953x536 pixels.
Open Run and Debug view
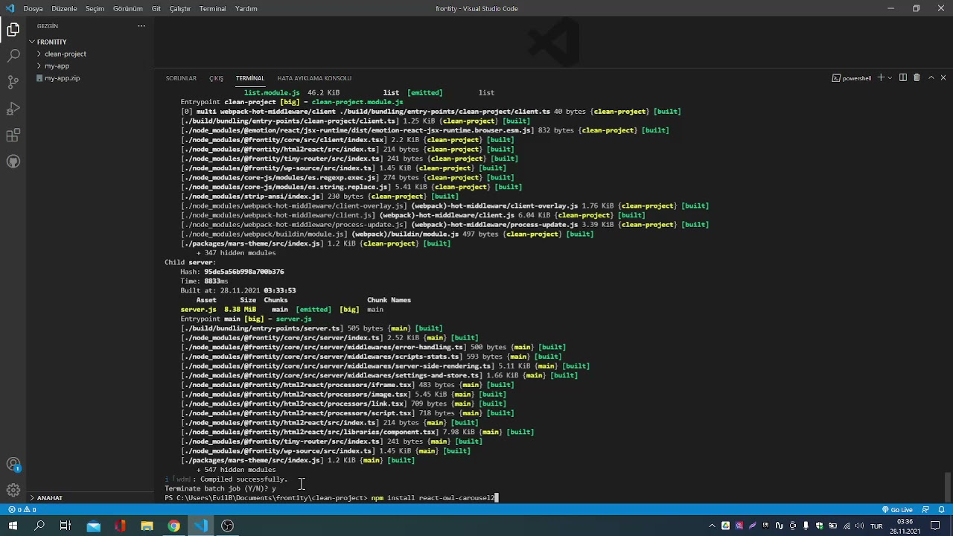coord(13,109)
